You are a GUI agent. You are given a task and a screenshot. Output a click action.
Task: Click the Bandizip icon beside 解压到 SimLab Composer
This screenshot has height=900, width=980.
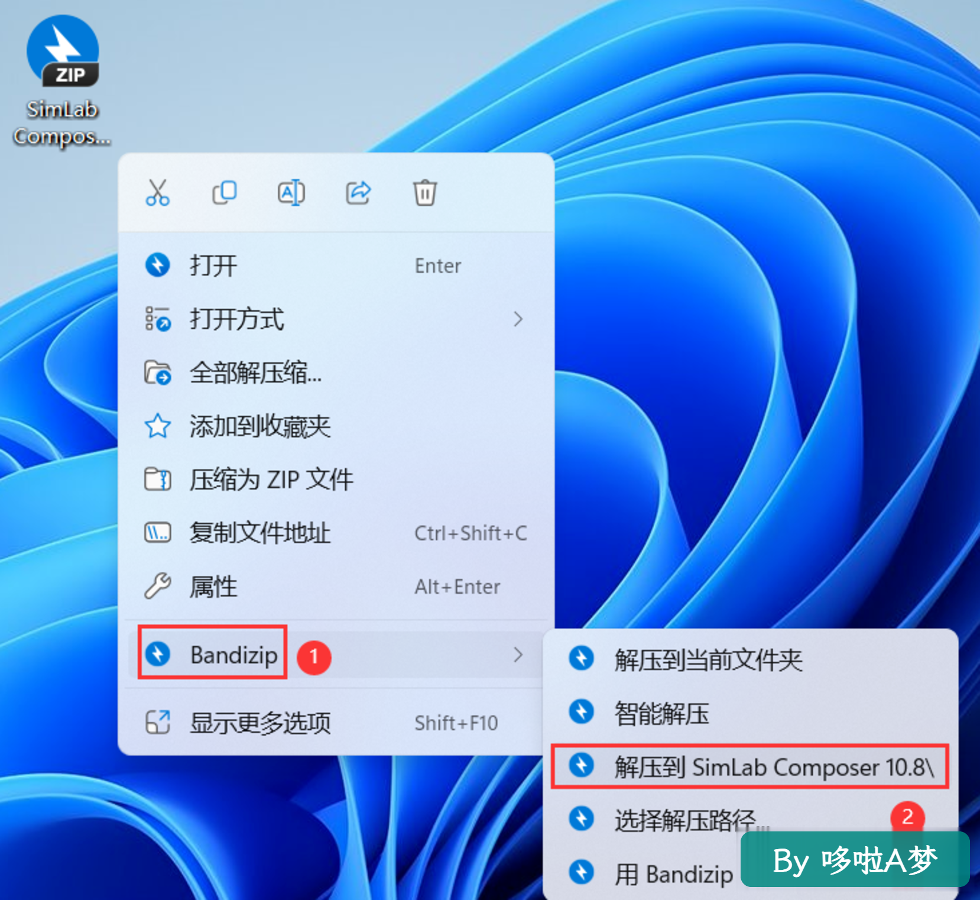coord(582,766)
